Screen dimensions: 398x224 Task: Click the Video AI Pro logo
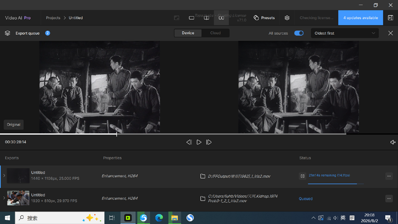click(18, 18)
